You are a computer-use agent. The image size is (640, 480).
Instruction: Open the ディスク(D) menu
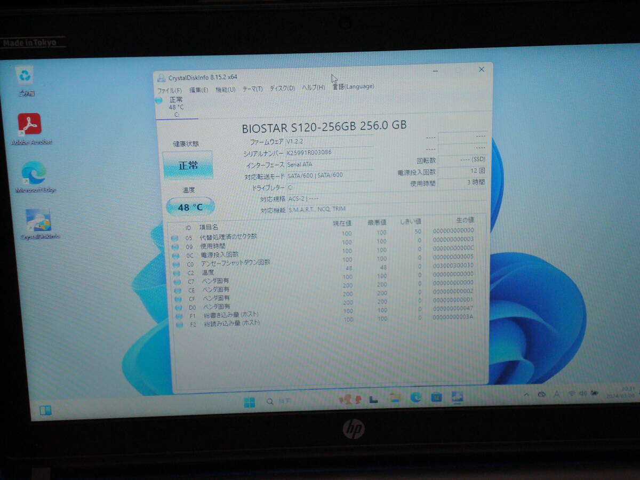pyautogui.click(x=282, y=89)
